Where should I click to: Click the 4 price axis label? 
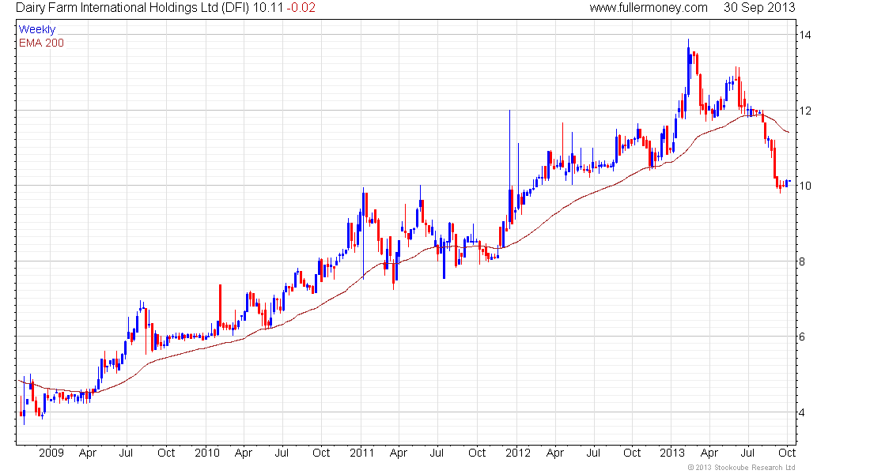(802, 412)
